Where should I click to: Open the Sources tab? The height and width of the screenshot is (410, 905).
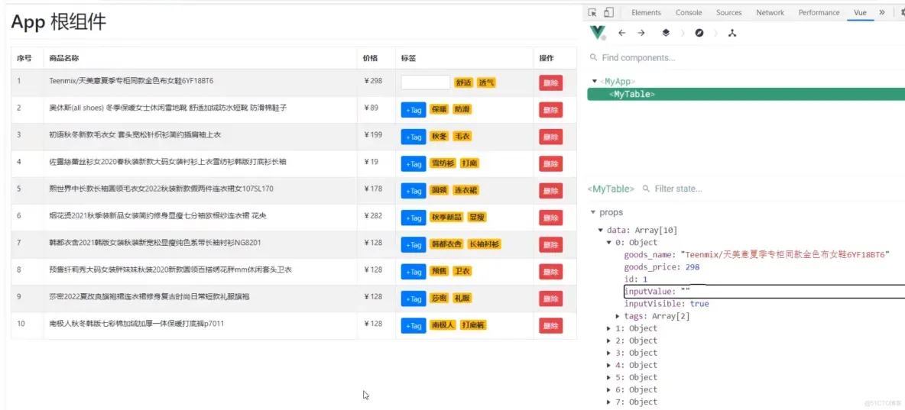click(x=729, y=13)
